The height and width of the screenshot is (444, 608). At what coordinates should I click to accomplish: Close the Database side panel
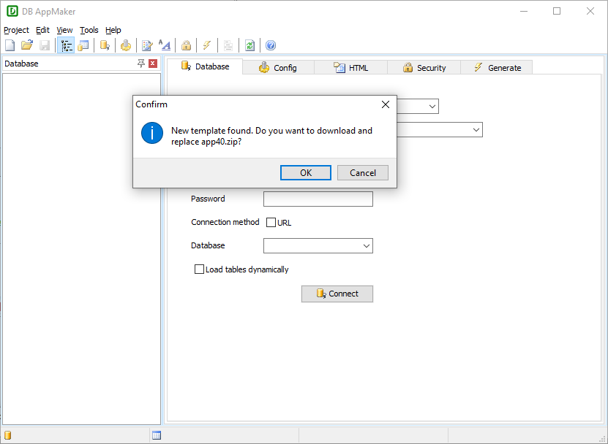click(x=153, y=64)
